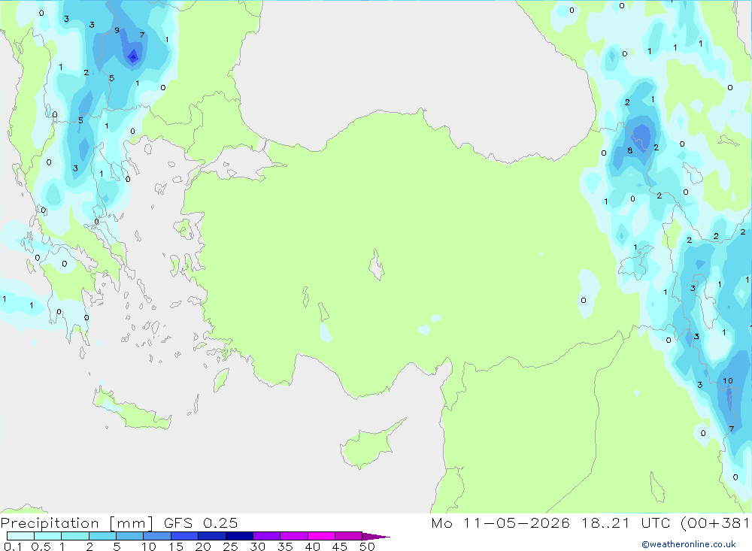Click the '25' legend scale label
The height and width of the screenshot is (551, 752).
tap(231, 546)
